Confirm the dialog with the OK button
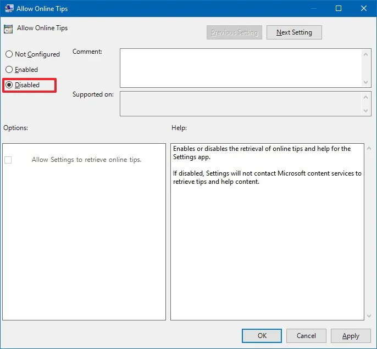 (262, 336)
